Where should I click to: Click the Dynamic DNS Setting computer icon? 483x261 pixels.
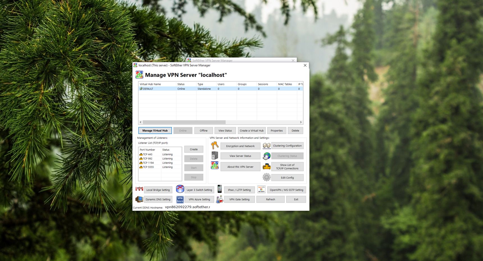(x=139, y=199)
